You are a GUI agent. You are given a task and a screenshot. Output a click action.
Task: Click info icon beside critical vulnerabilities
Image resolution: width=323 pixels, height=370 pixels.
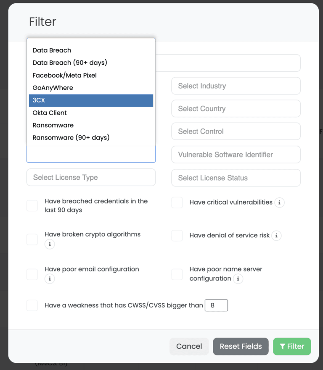[x=280, y=202]
